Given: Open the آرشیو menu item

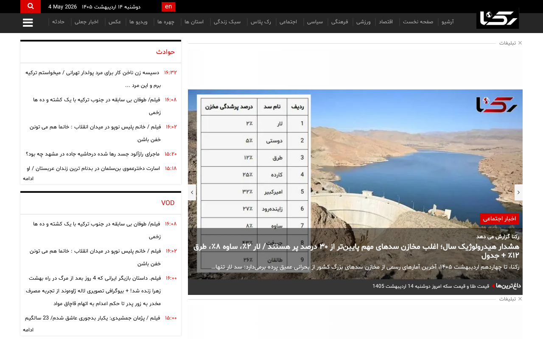Looking at the screenshot, I should pos(448,22).
